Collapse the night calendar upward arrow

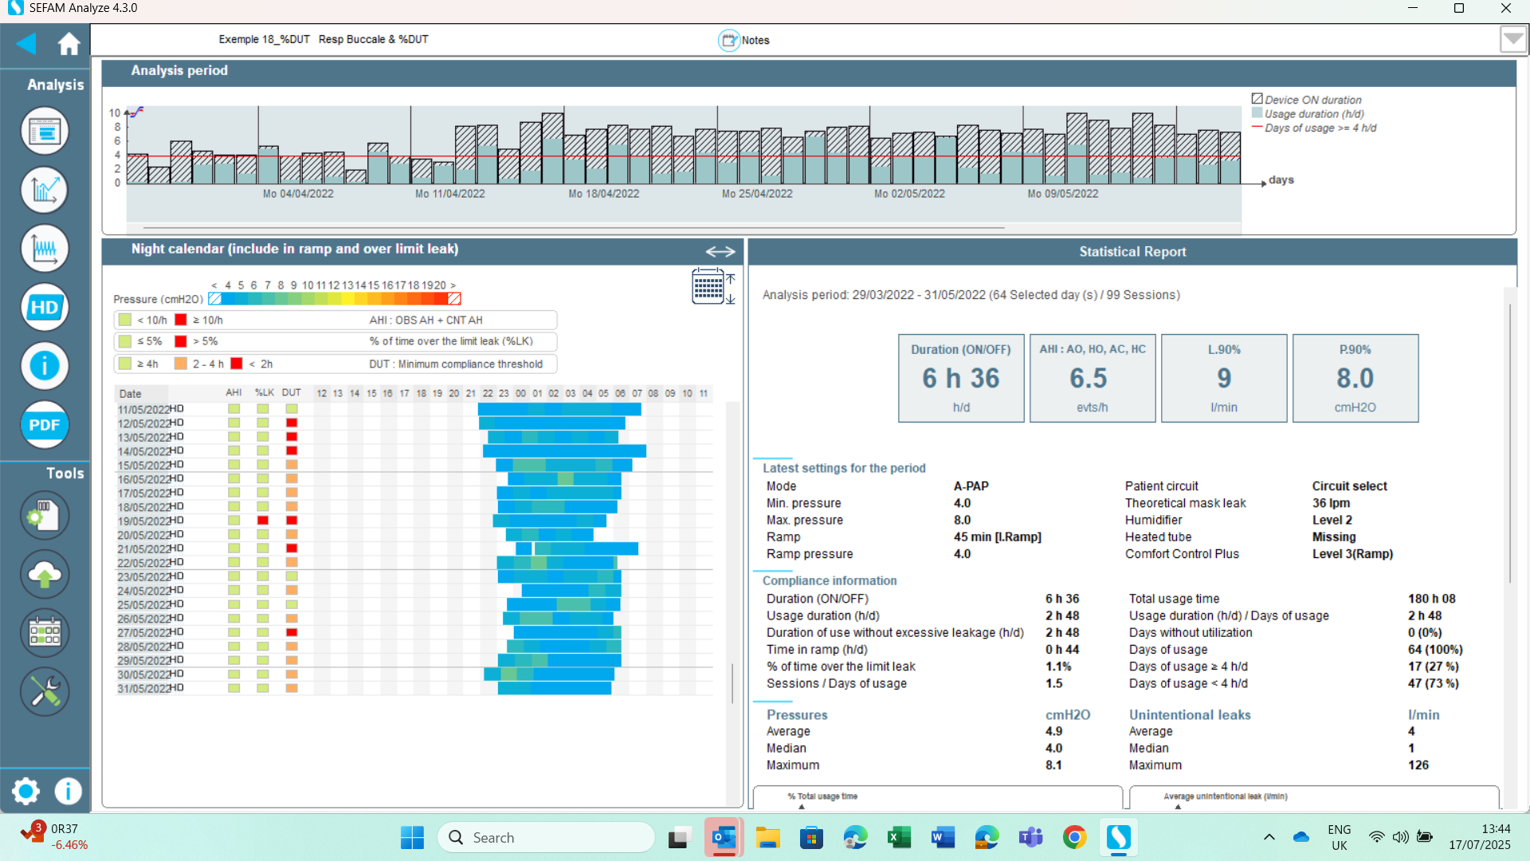731,281
